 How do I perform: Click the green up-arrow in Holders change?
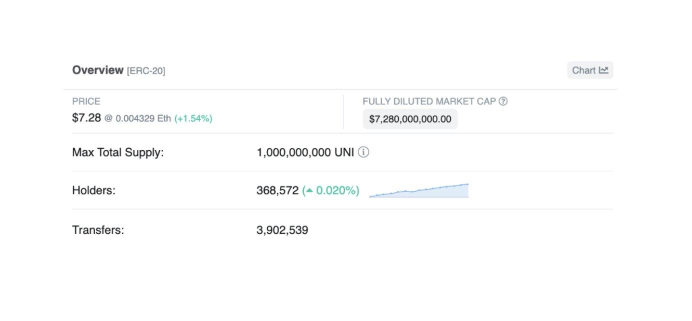[x=309, y=190]
